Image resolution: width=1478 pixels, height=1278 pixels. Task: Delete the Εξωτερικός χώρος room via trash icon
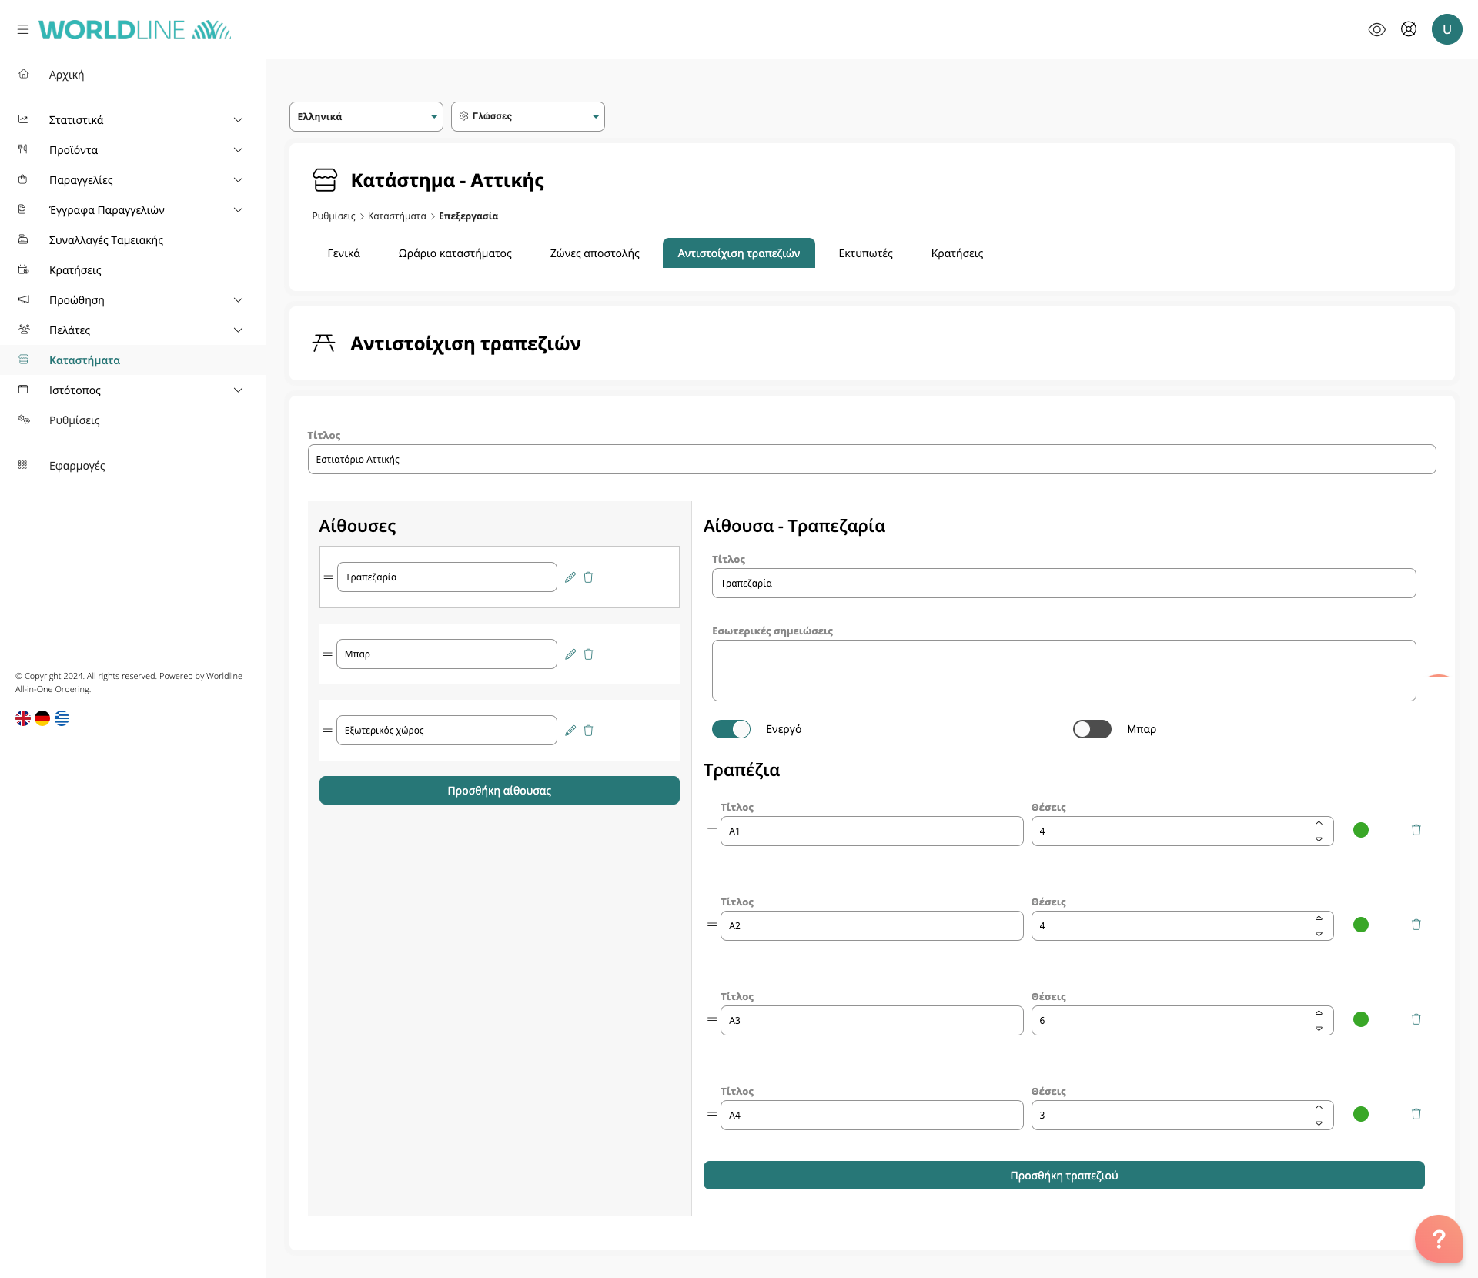tap(588, 731)
